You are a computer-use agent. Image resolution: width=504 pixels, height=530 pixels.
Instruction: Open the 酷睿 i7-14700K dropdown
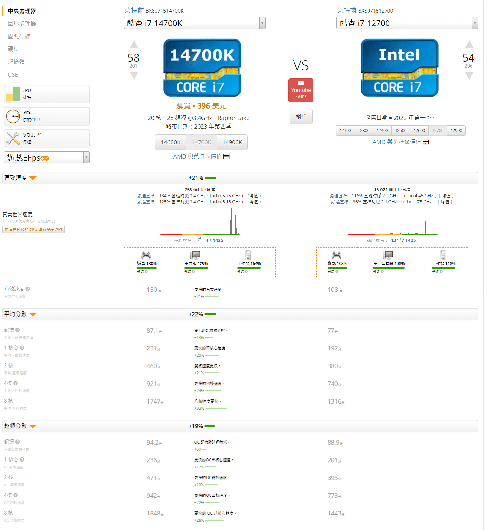tap(195, 23)
